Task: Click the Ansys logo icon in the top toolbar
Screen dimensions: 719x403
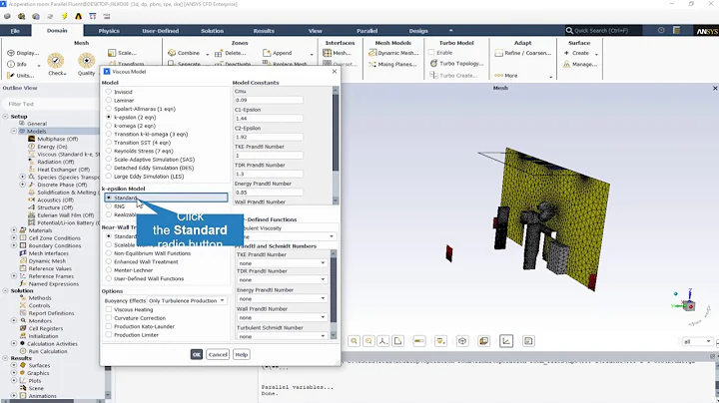Action: (79, 17)
